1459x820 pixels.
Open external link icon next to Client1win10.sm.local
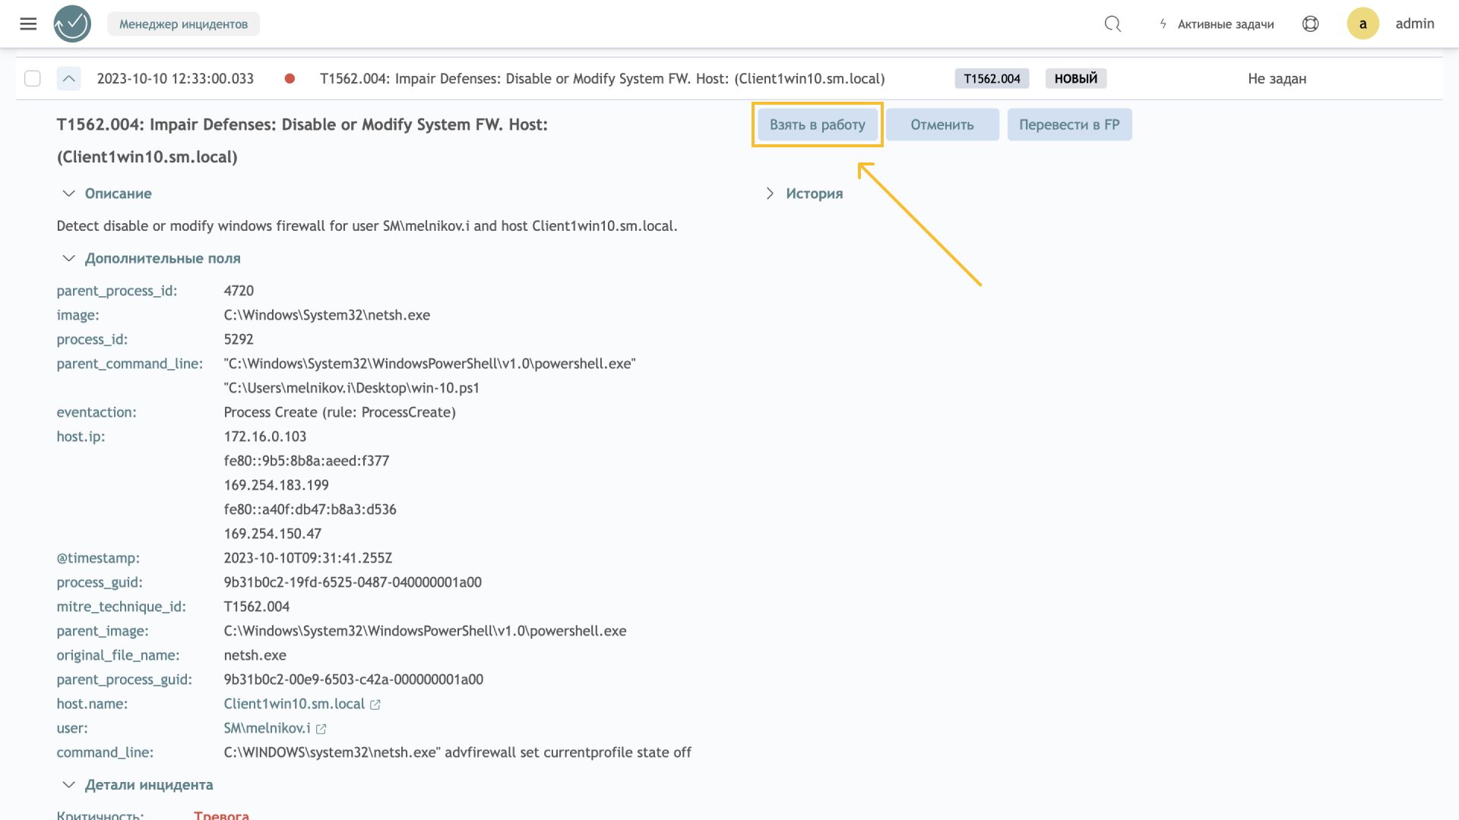tap(375, 705)
